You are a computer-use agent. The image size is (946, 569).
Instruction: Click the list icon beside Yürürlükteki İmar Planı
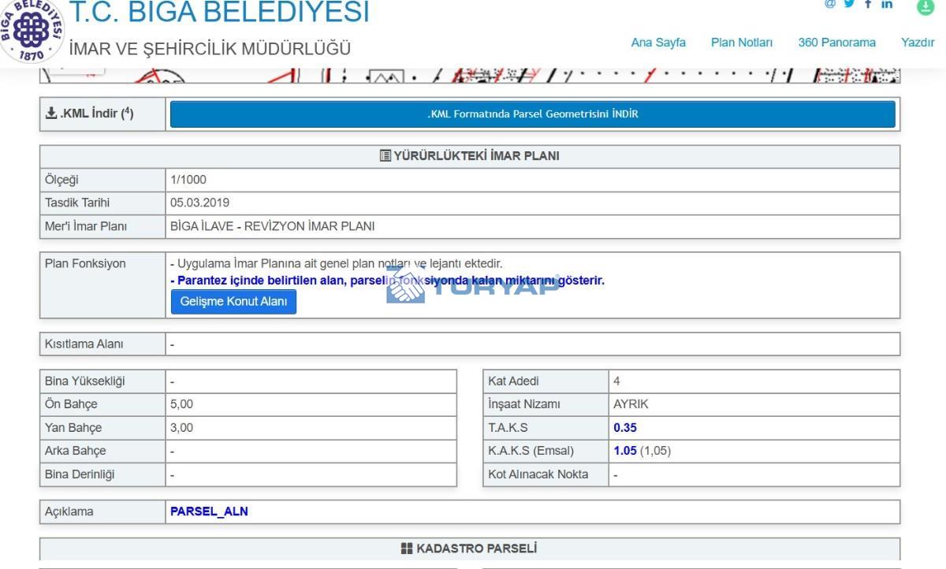[x=385, y=156]
